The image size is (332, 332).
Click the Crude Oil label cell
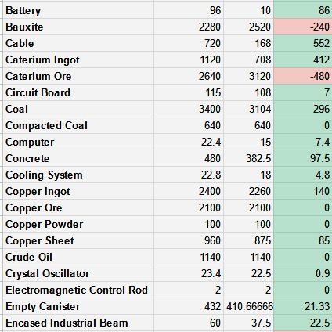coord(78,257)
